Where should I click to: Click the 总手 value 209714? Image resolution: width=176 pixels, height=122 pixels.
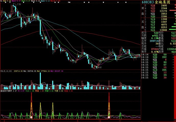(x=154, y=41)
